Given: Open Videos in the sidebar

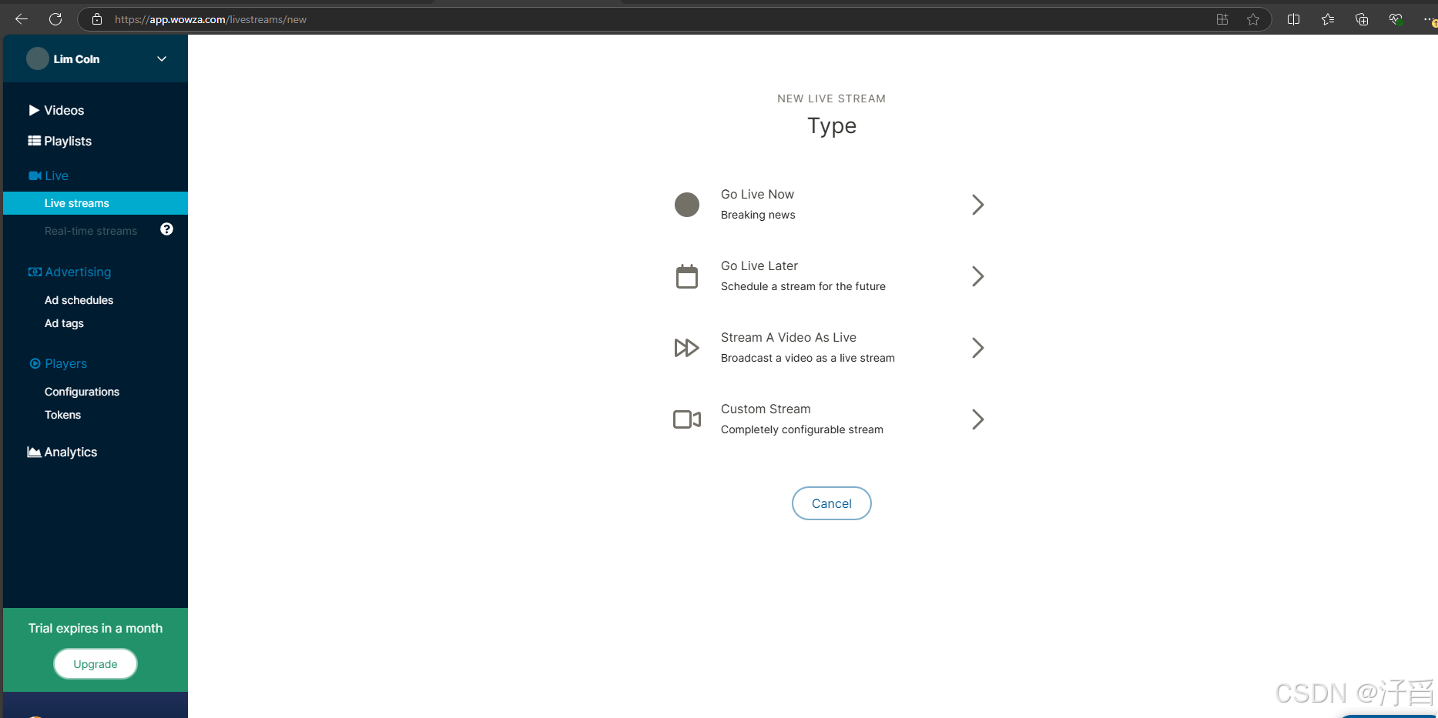Looking at the screenshot, I should 57,110.
